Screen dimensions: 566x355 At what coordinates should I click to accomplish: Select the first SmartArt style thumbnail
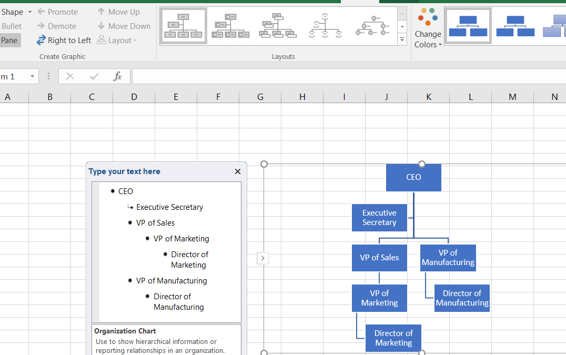468,26
